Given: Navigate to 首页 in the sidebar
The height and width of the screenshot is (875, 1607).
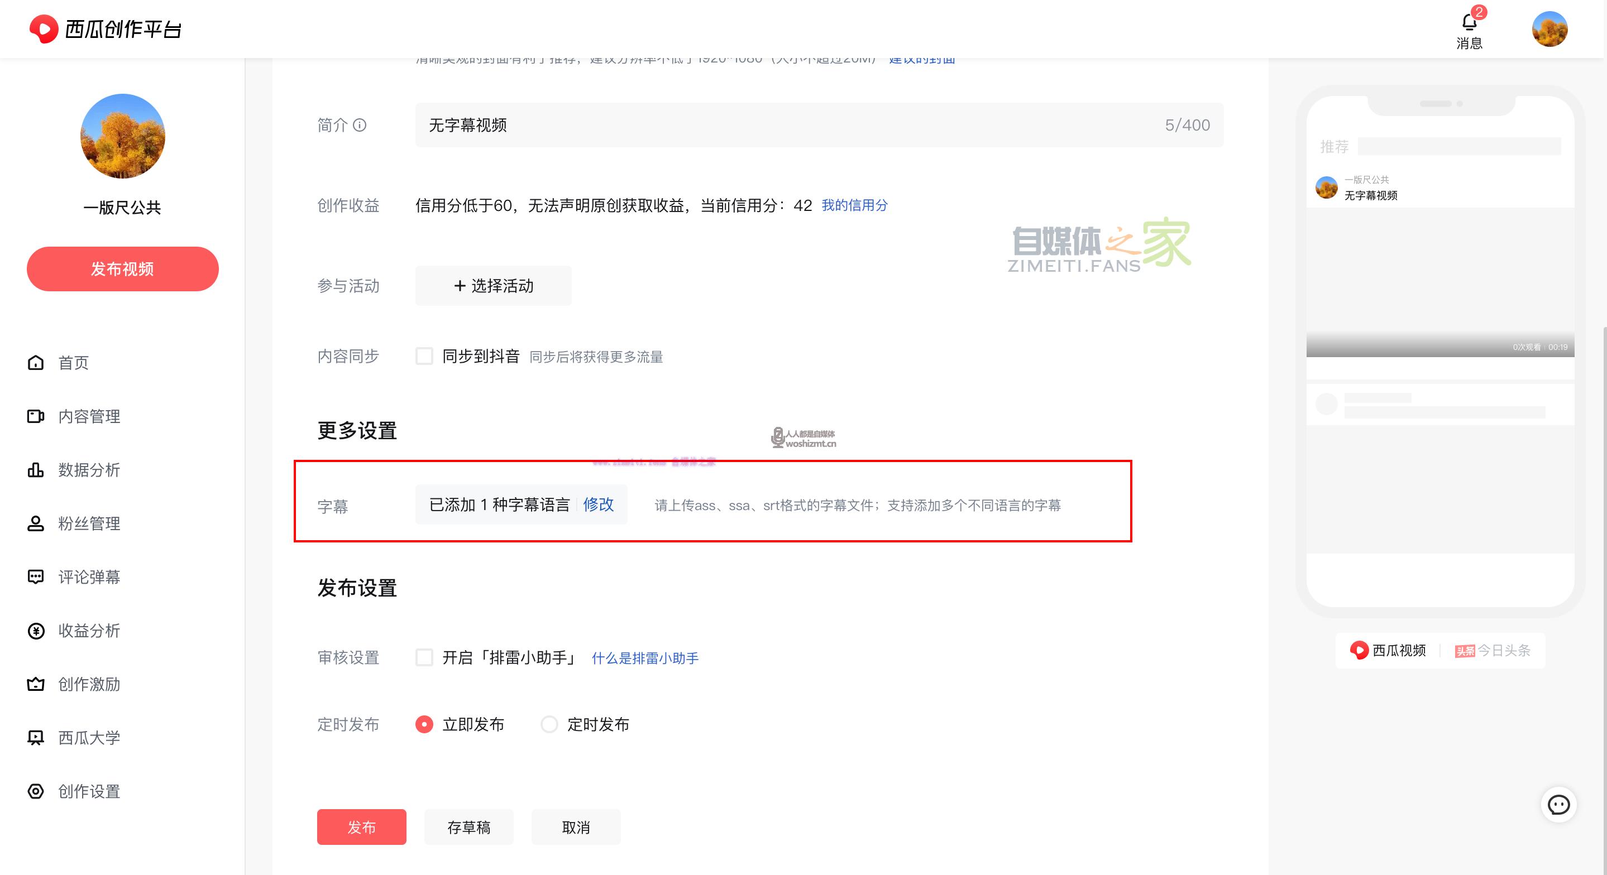Looking at the screenshot, I should pos(73,362).
